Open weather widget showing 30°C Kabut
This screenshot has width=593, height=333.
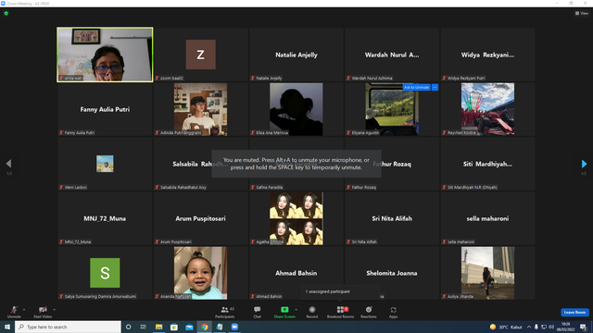click(506, 327)
